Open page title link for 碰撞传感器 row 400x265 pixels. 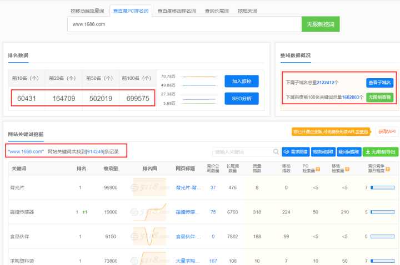186,212
